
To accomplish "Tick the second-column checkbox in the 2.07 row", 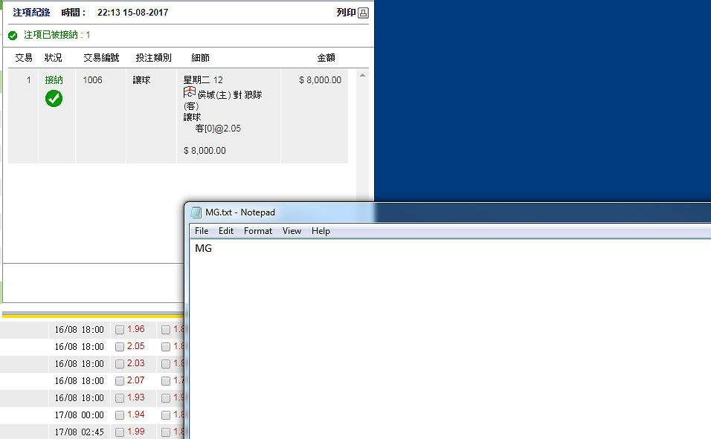I will [x=166, y=381].
